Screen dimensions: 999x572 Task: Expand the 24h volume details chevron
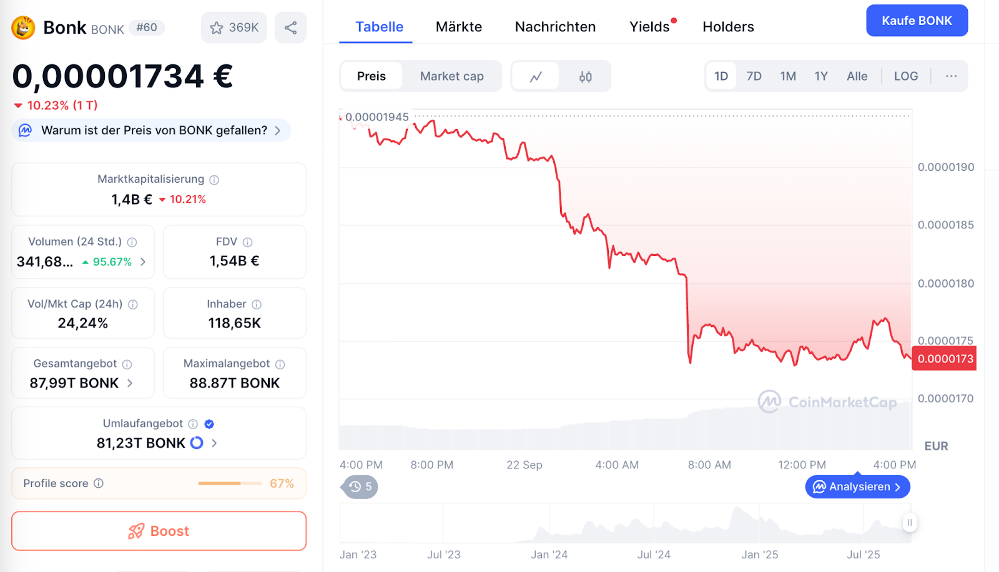pyautogui.click(x=143, y=262)
